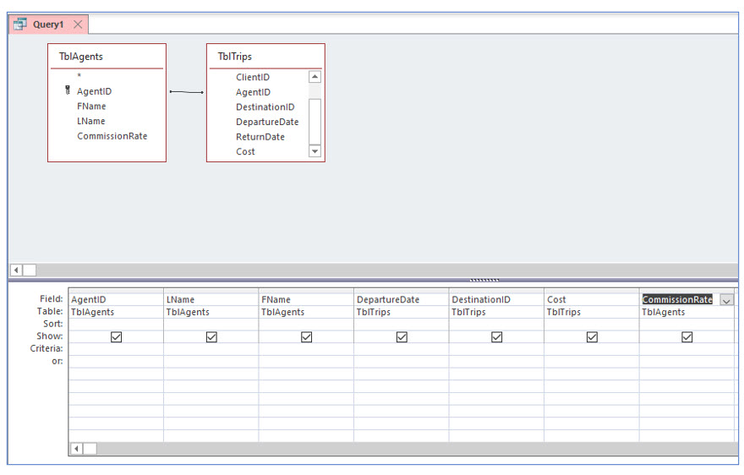This screenshot has height=475, width=744.
Task: Click the TblAgents table title bar
Action: pos(107,57)
